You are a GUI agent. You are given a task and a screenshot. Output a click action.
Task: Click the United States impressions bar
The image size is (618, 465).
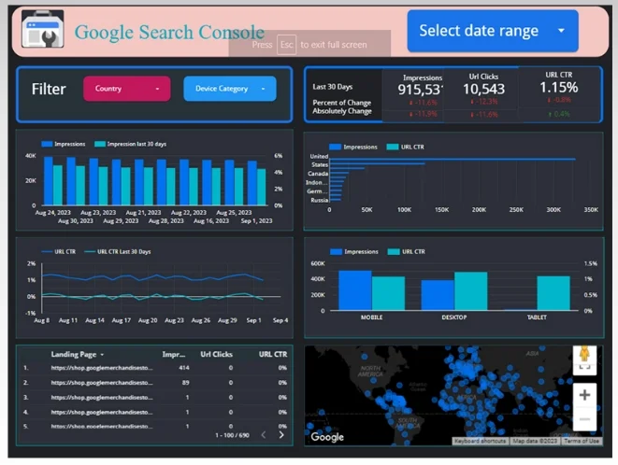coord(453,159)
